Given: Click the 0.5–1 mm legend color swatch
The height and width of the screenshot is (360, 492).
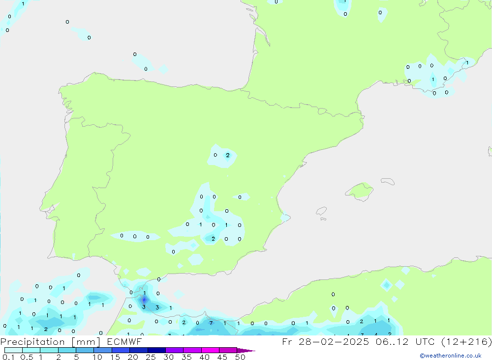Looking at the screenshot, I should pos(31,350).
